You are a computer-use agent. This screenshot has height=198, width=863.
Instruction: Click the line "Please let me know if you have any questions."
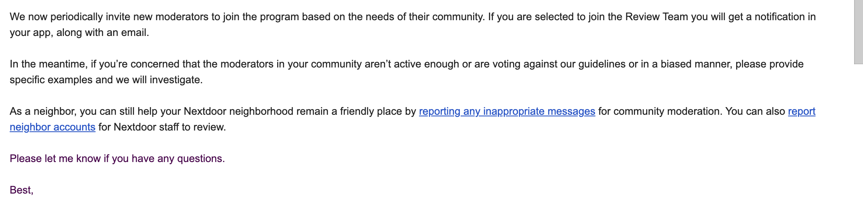[x=117, y=159]
